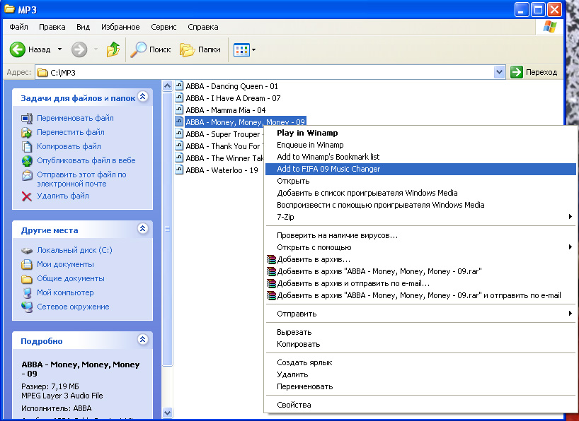Open the Поиск search tool
Image resolution: width=579 pixels, height=421 pixels.
(151, 49)
